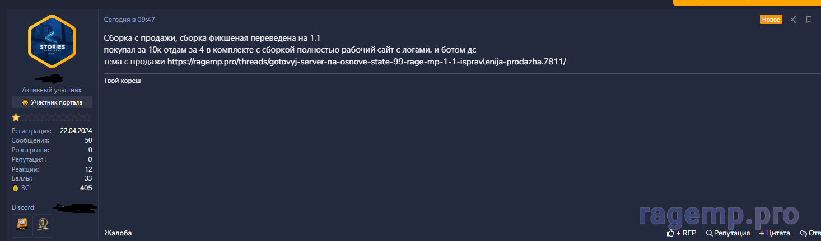Click the reply arrow button

pos(810,233)
